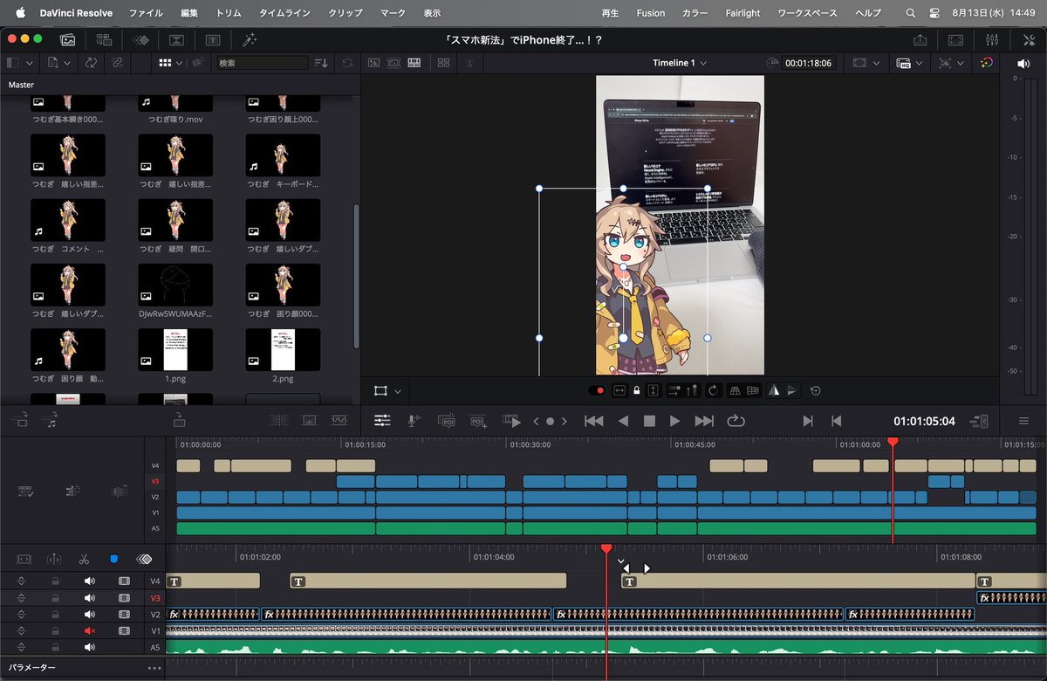Screen dimensions: 1047x681
Task: Toggle lock on V2 track
Action: click(x=55, y=614)
